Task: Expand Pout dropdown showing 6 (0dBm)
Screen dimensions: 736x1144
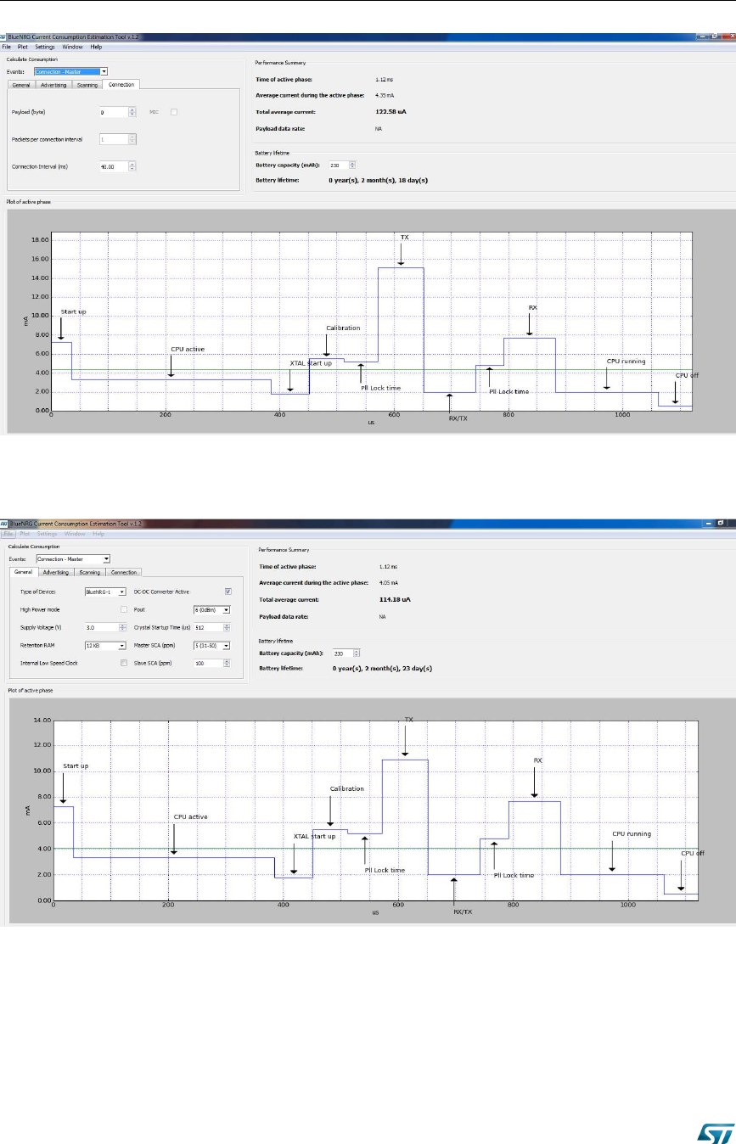Action: (211, 609)
